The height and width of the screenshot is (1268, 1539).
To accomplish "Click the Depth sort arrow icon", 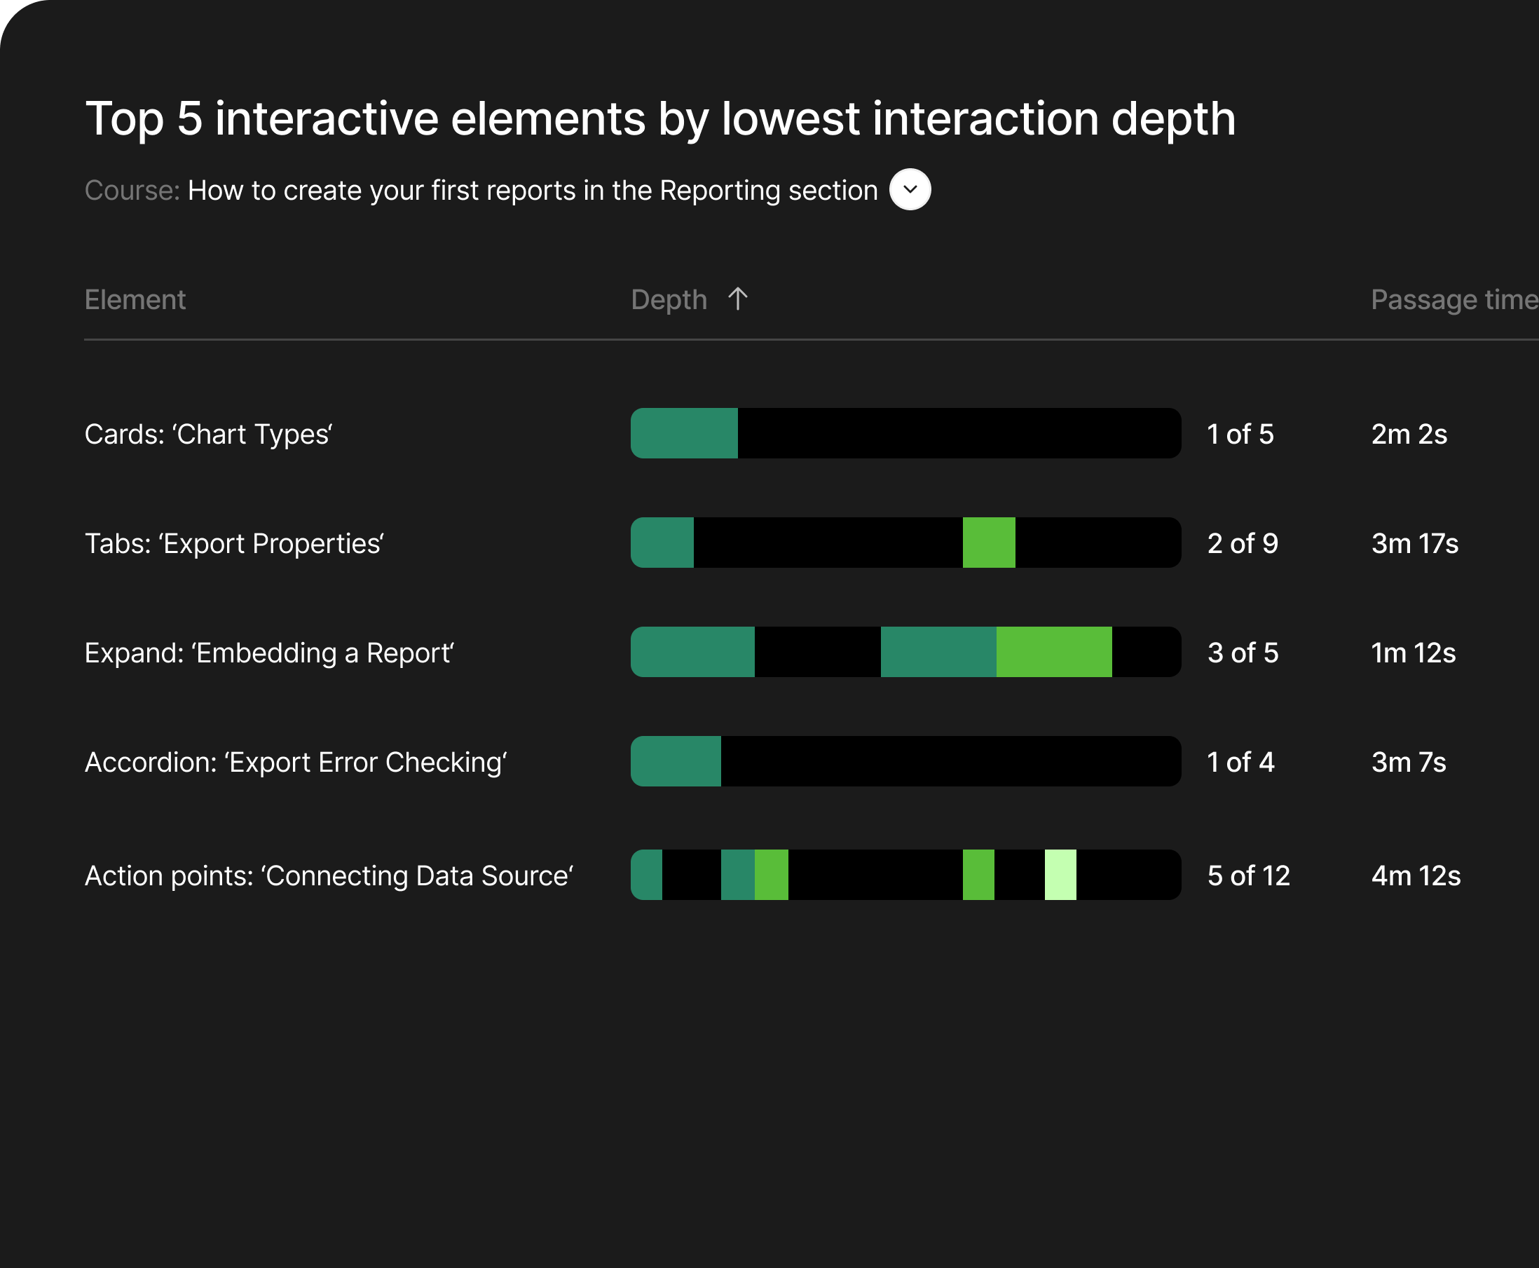I will pos(738,299).
